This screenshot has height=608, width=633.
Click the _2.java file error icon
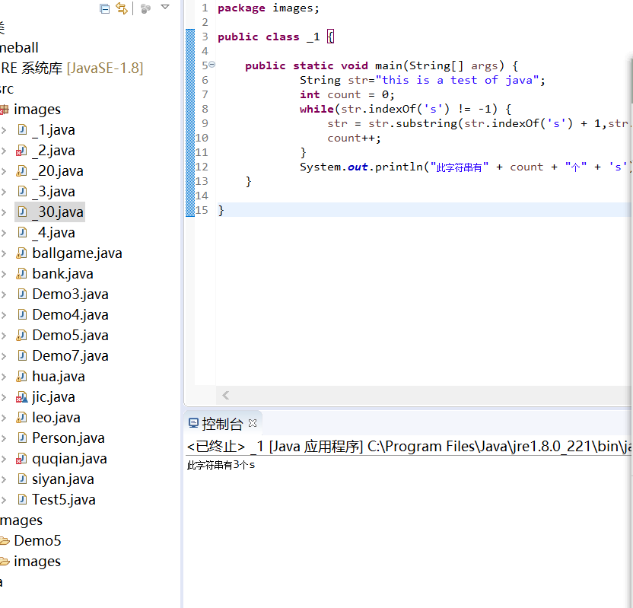click(21, 150)
